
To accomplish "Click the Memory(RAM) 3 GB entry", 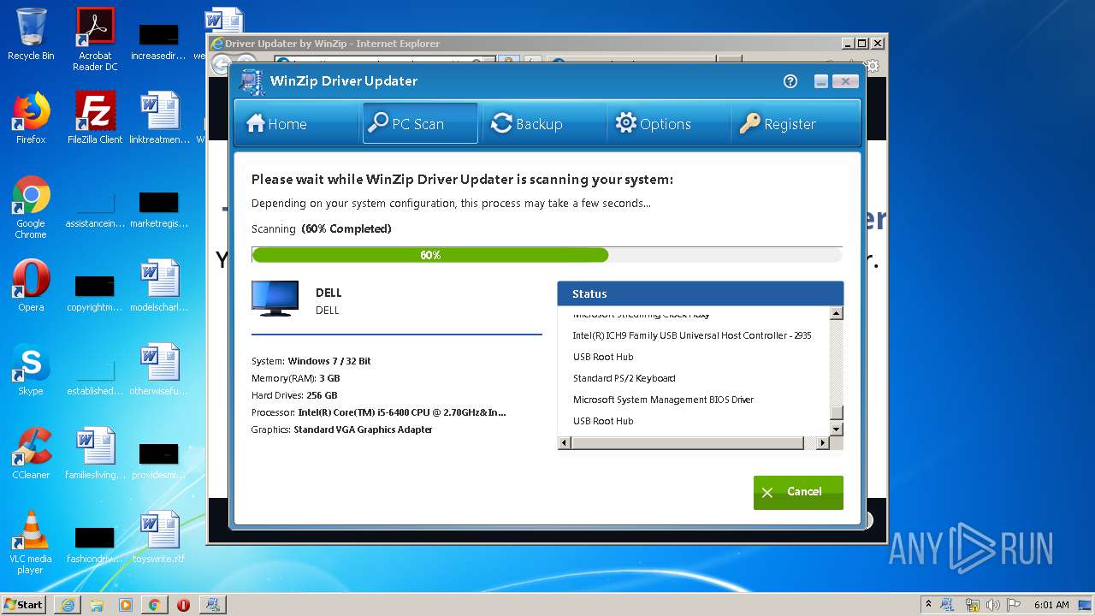I will point(296,378).
